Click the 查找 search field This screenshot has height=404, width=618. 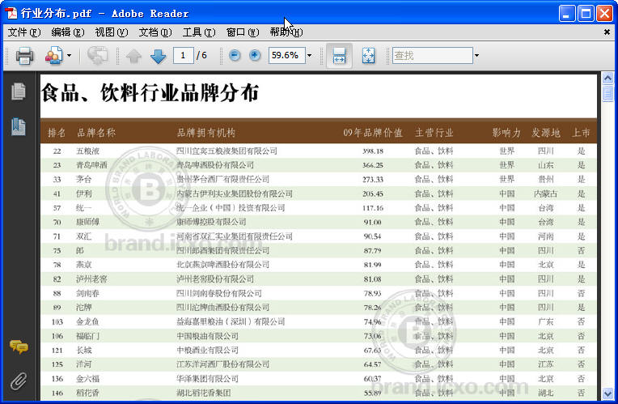[433, 56]
